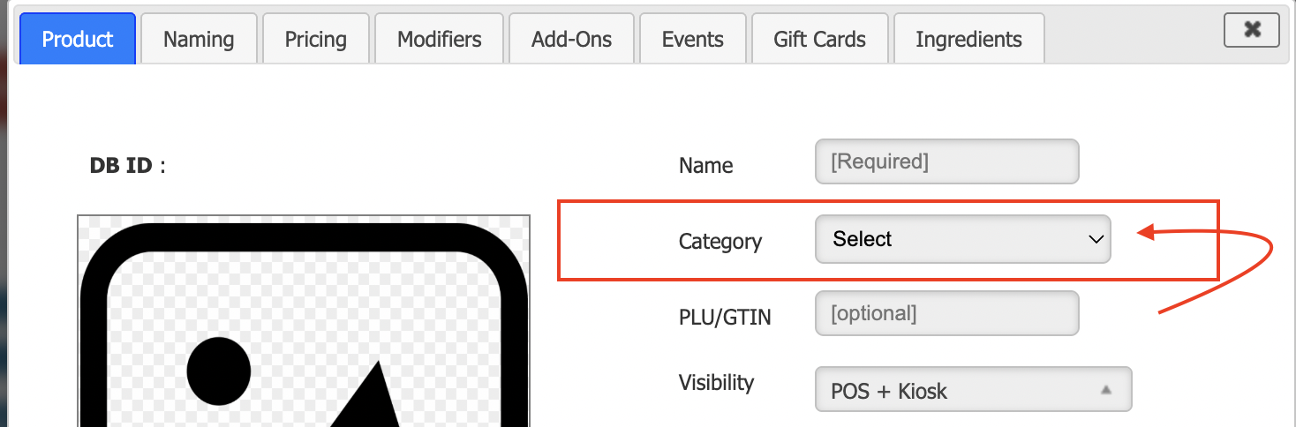Screen dimensions: 1296x427
Task: Click the triangle arrow on Visibility dropdown
Action: click(x=1106, y=390)
